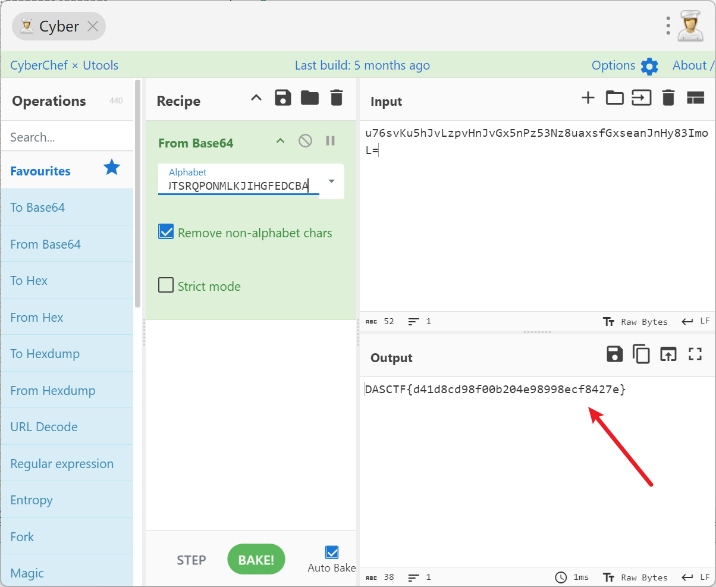The height and width of the screenshot is (587, 716).
Task: Save the output to file
Action: click(614, 354)
